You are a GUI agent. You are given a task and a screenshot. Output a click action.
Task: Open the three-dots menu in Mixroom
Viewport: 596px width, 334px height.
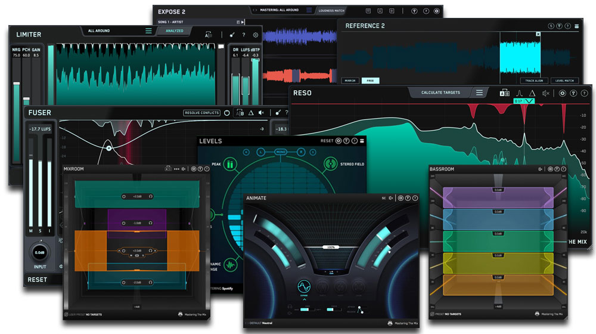tap(176, 169)
